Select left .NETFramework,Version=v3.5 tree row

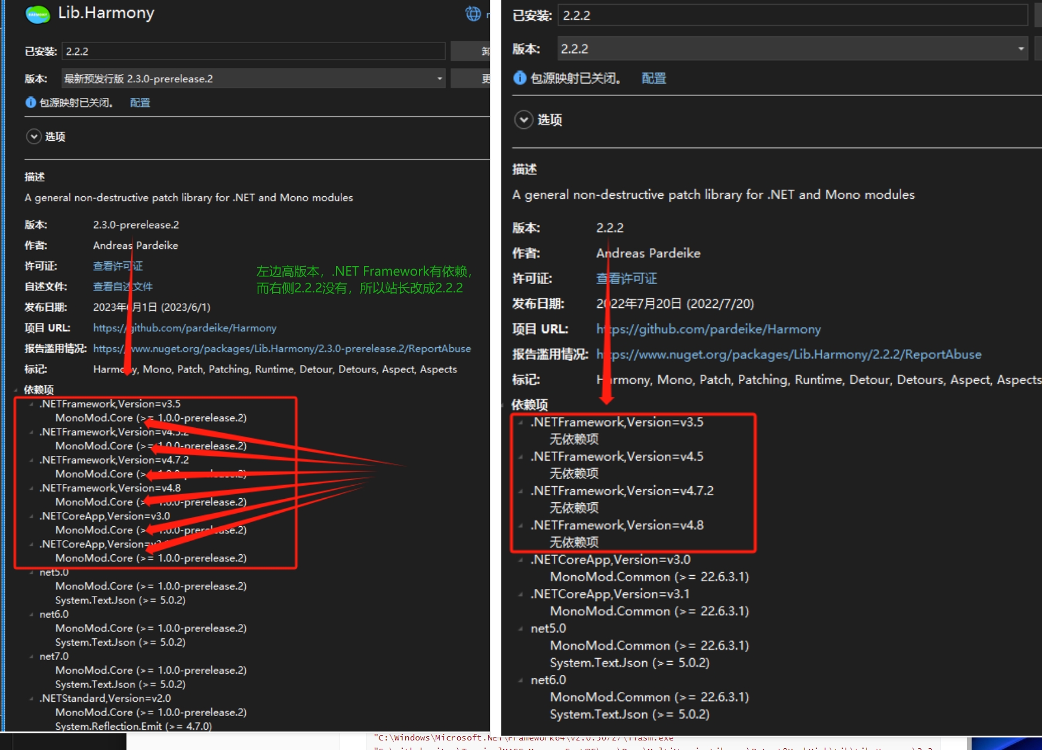[110, 404]
